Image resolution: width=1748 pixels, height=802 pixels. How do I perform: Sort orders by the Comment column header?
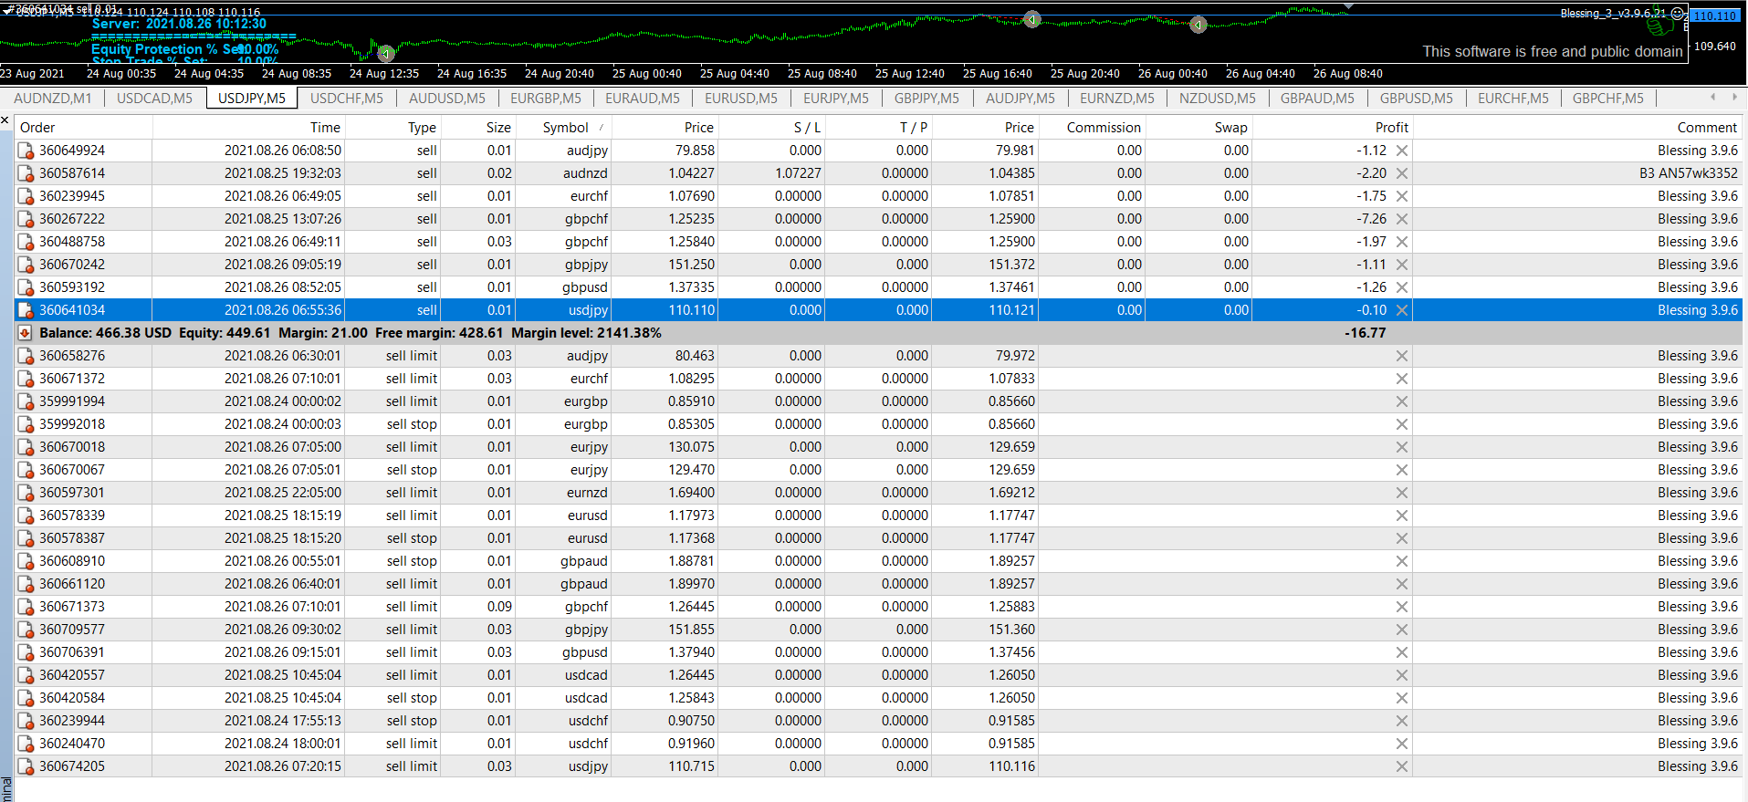point(1577,128)
